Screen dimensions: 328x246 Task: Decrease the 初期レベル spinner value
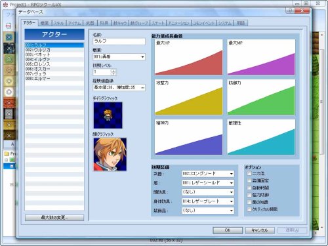[113, 73]
